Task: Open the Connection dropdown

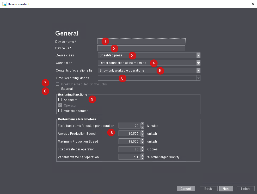Action: pos(198,63)
